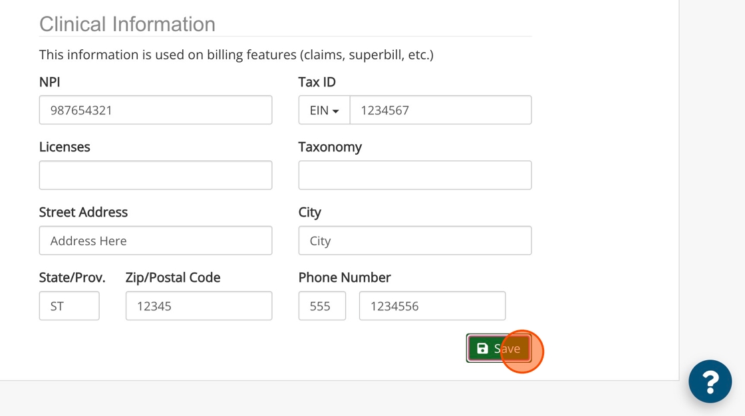Focus the Street Address input
Image resolution: width=745 pixels, height=416 pixels.
(x=156, y=241)
